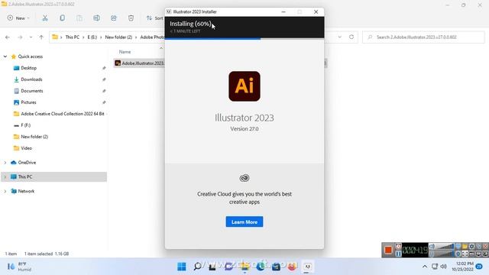Select OneDrive in the navigation pane

[27, 163]
